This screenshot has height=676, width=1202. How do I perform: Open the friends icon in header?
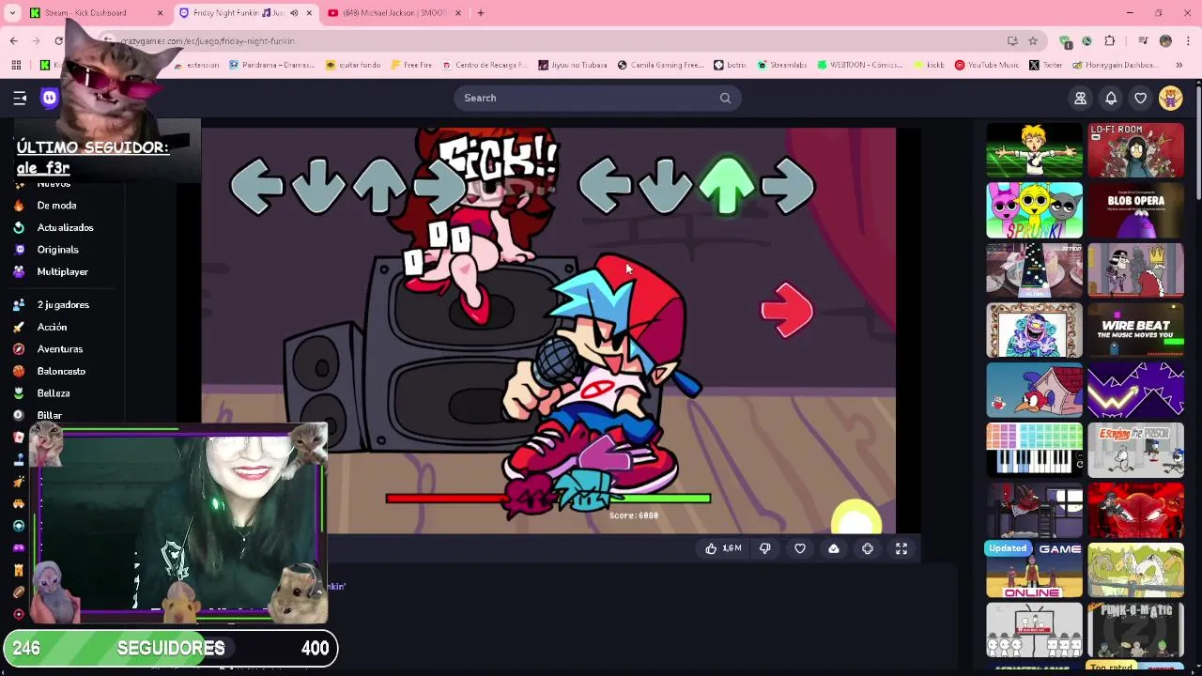pyautogui.click(x=1081, y=98)
